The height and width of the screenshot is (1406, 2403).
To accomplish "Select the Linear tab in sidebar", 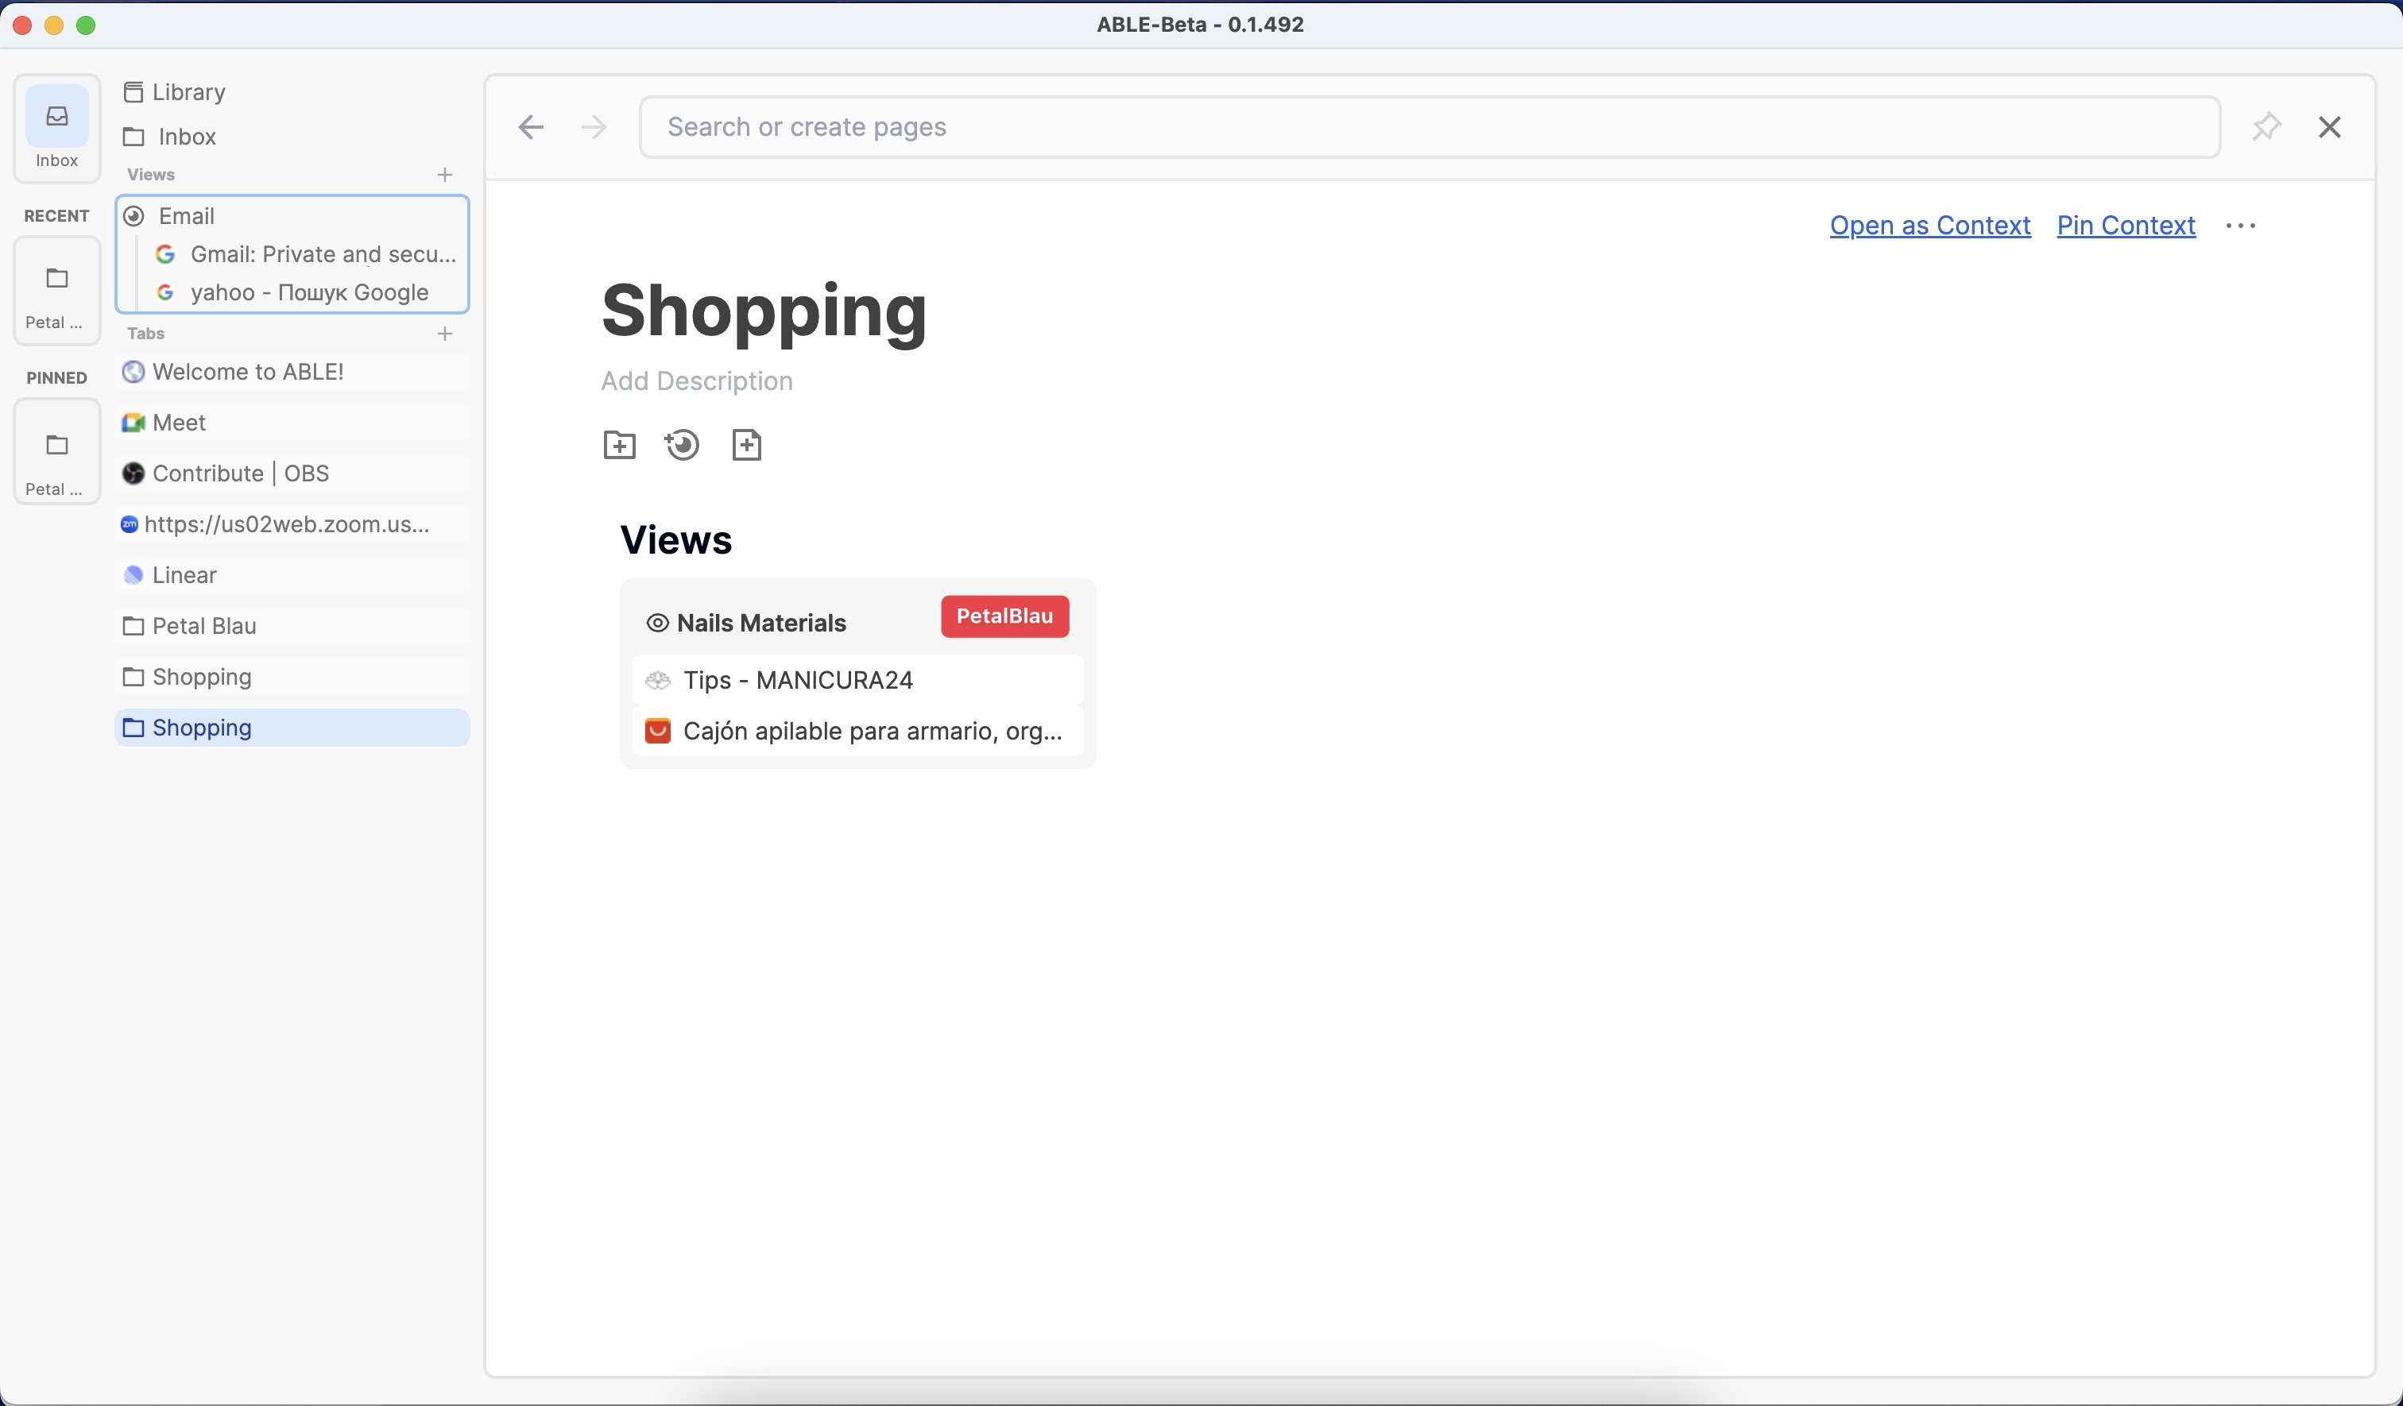I will [x=184, y=575].
